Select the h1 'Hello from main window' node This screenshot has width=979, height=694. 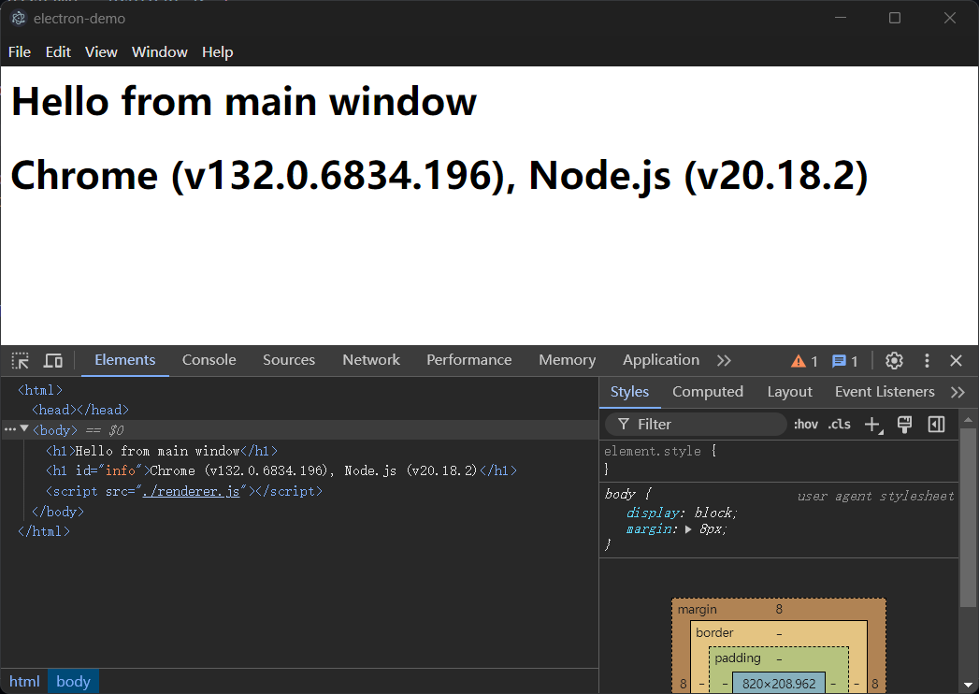click(x=161, y=451)
